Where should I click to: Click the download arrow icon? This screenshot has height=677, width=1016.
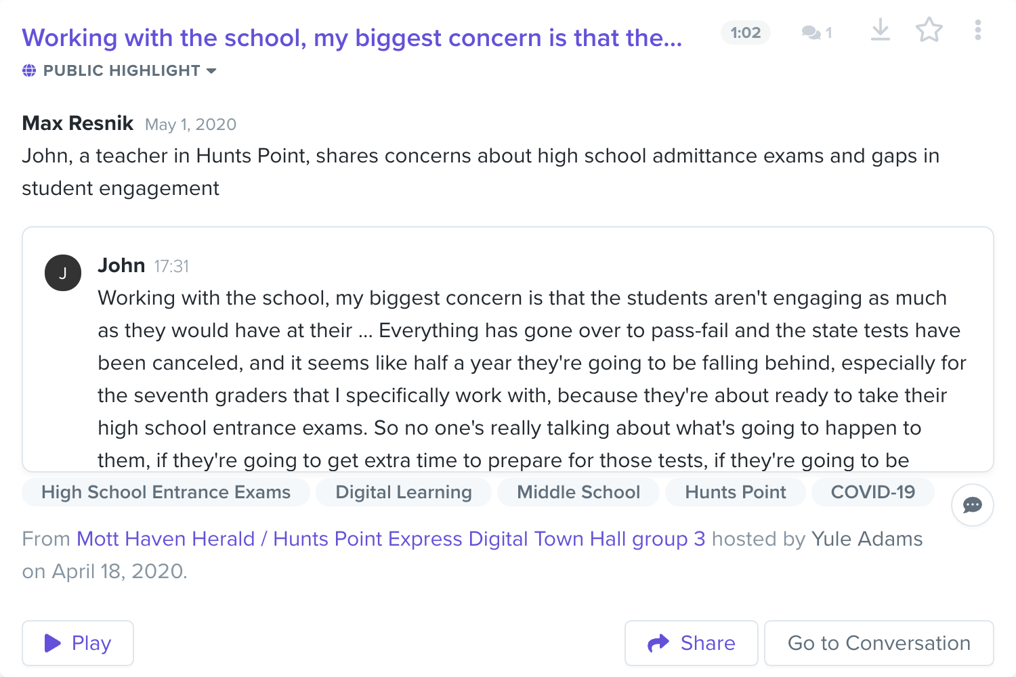pos(880,30)
